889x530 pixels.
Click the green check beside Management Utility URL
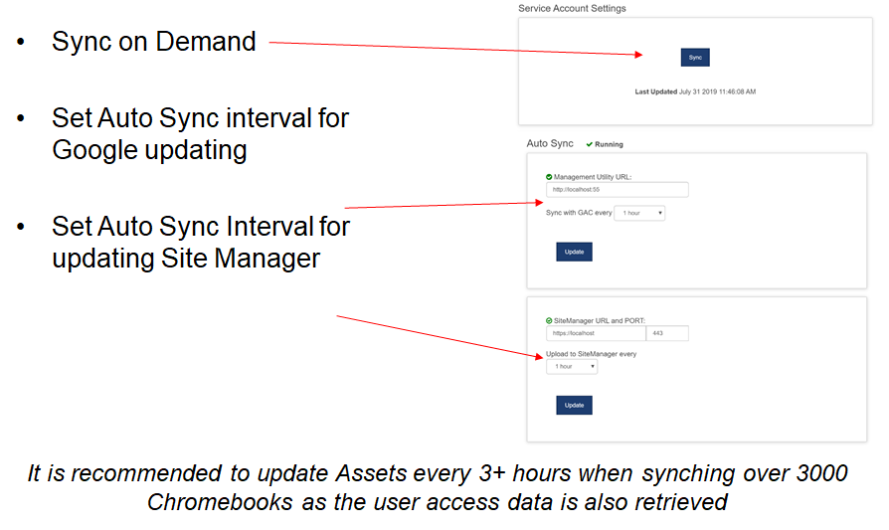tap(549, 177)
